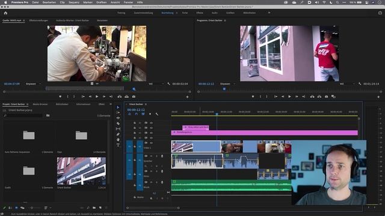Open the Marken menu in the menu bar
This screenshot has width=385, height=216.
tap(88, 2)
